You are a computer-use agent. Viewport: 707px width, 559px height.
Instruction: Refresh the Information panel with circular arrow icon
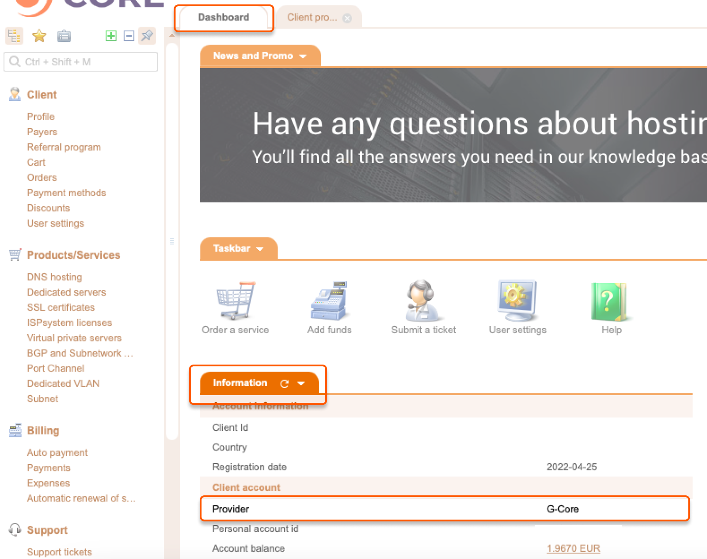(x=284, y=384)
